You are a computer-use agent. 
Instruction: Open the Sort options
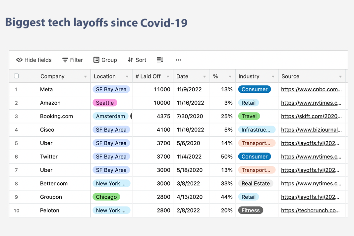[137, 60]
